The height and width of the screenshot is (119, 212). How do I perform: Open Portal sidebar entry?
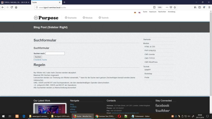coord(147,77)
